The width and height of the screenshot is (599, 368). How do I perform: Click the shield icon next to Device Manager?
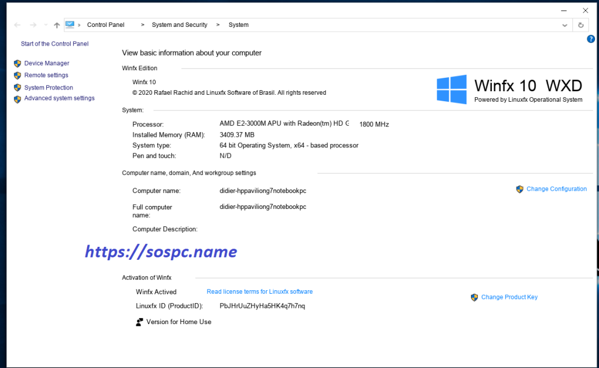pos(17,63)
